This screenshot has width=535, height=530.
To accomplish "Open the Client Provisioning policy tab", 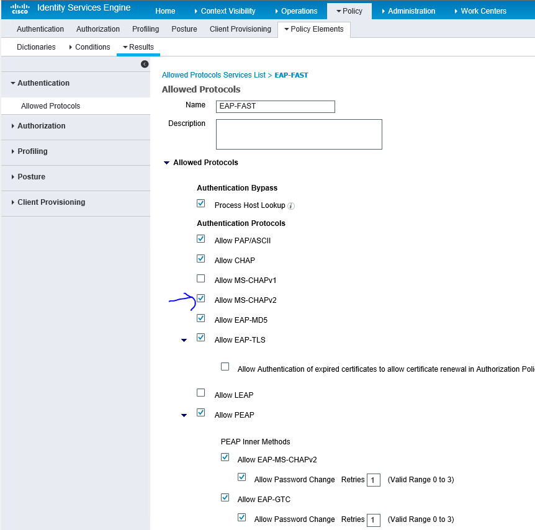I will 241,29.
